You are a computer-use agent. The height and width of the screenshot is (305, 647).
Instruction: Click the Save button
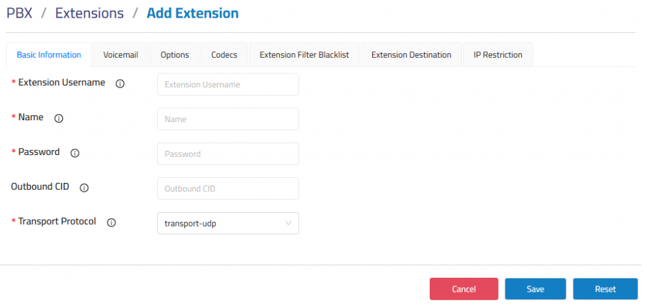click(x=535, y=289)
